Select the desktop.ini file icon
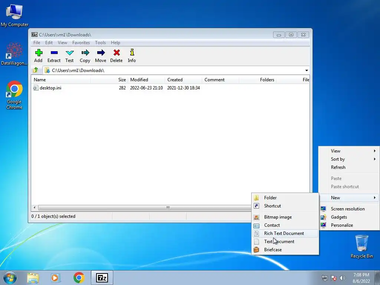 point(36,88)
